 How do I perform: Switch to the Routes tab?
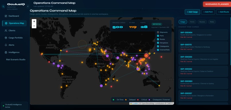point(202,22)
